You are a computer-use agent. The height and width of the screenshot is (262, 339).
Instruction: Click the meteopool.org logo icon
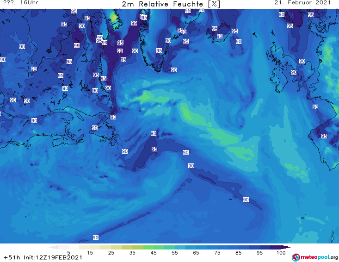point(296,257)
